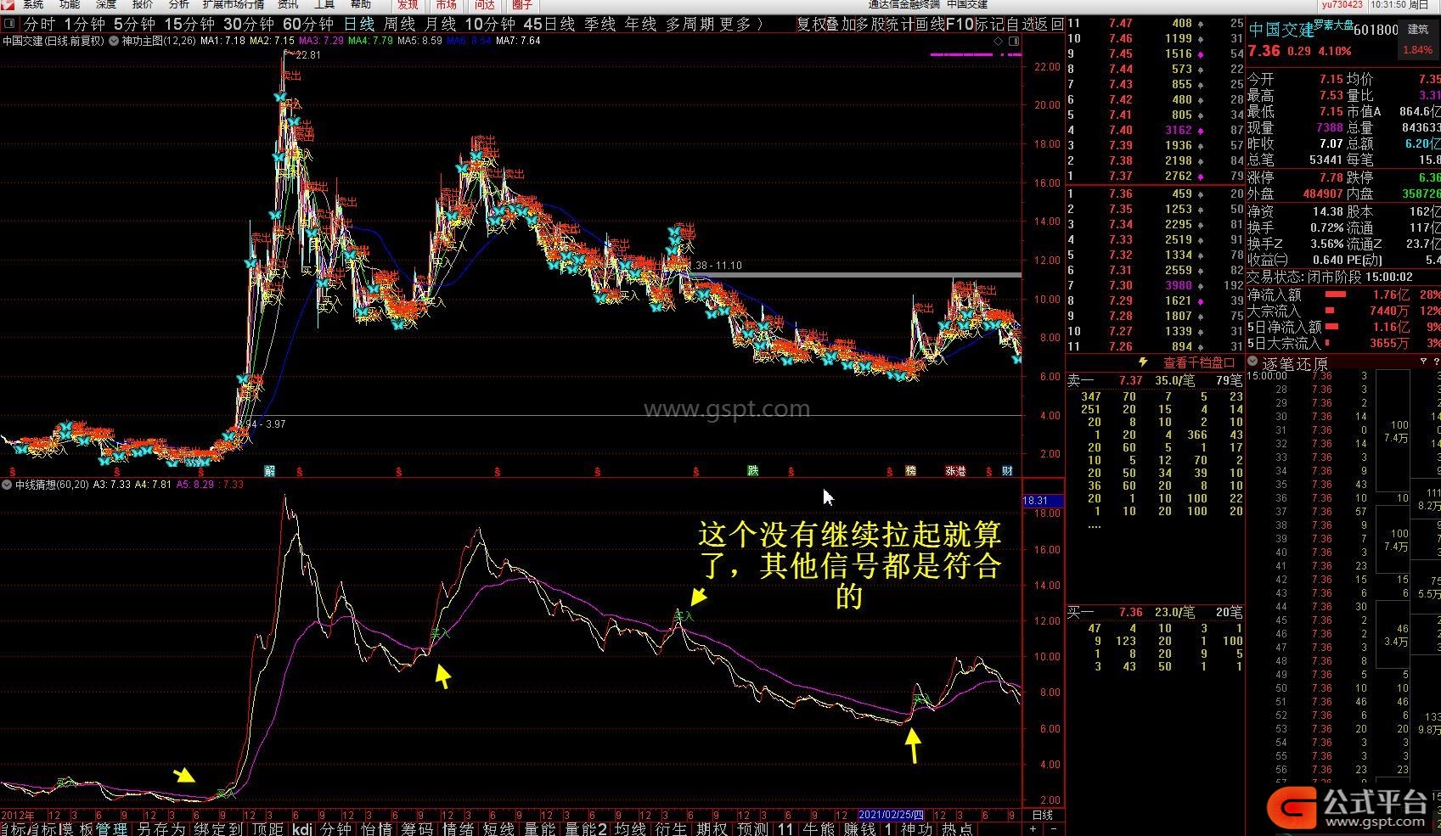Click the window layout icon atop main chart
Viewport: 1441px width, 836px height.
pyautogui.click(x=1013, y=41)
